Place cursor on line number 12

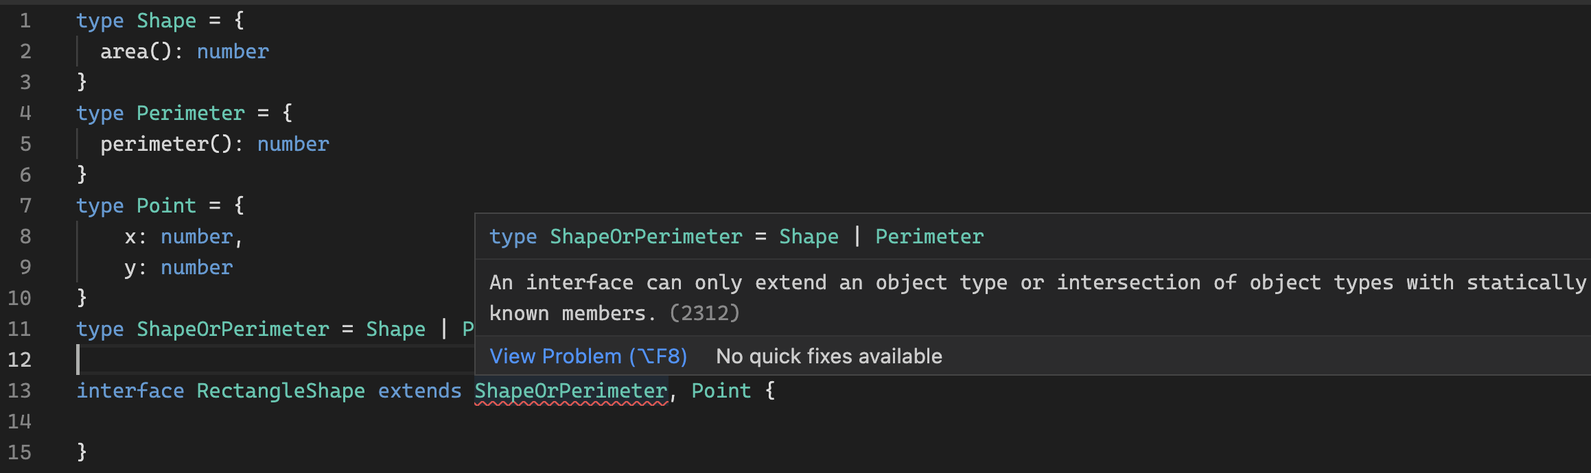point(19,360)
